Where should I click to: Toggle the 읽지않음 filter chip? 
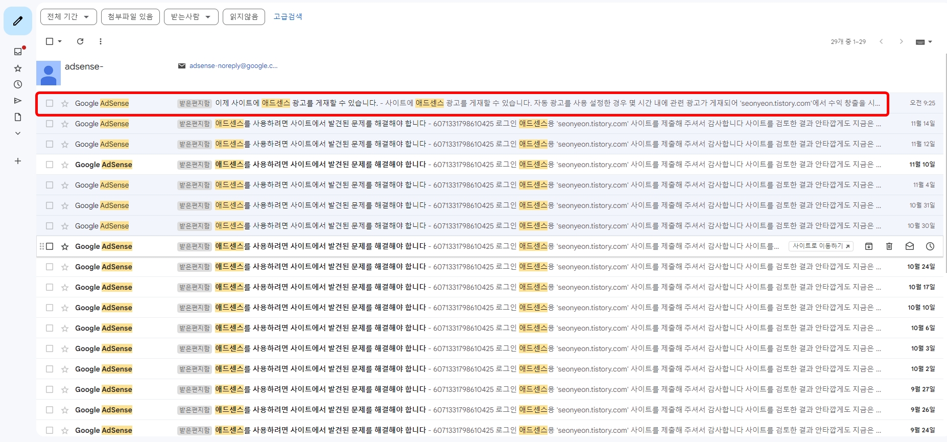[x=244, y=17]
